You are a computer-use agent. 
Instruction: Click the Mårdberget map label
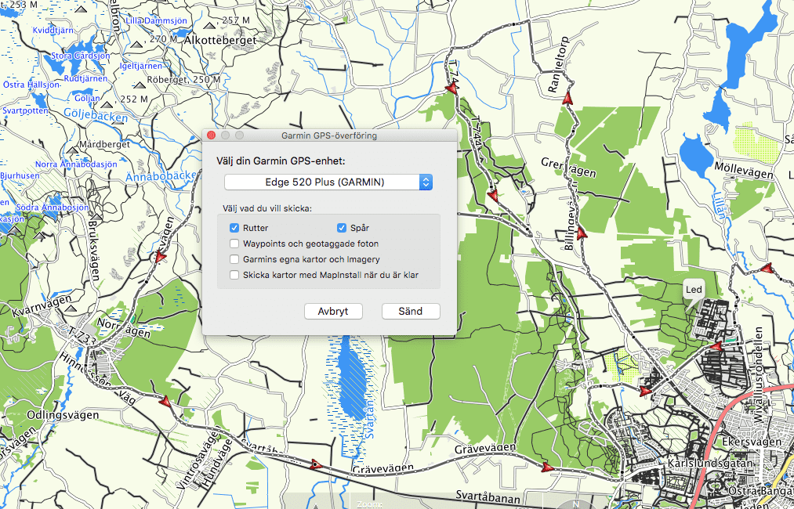click(x=105, y=144)
